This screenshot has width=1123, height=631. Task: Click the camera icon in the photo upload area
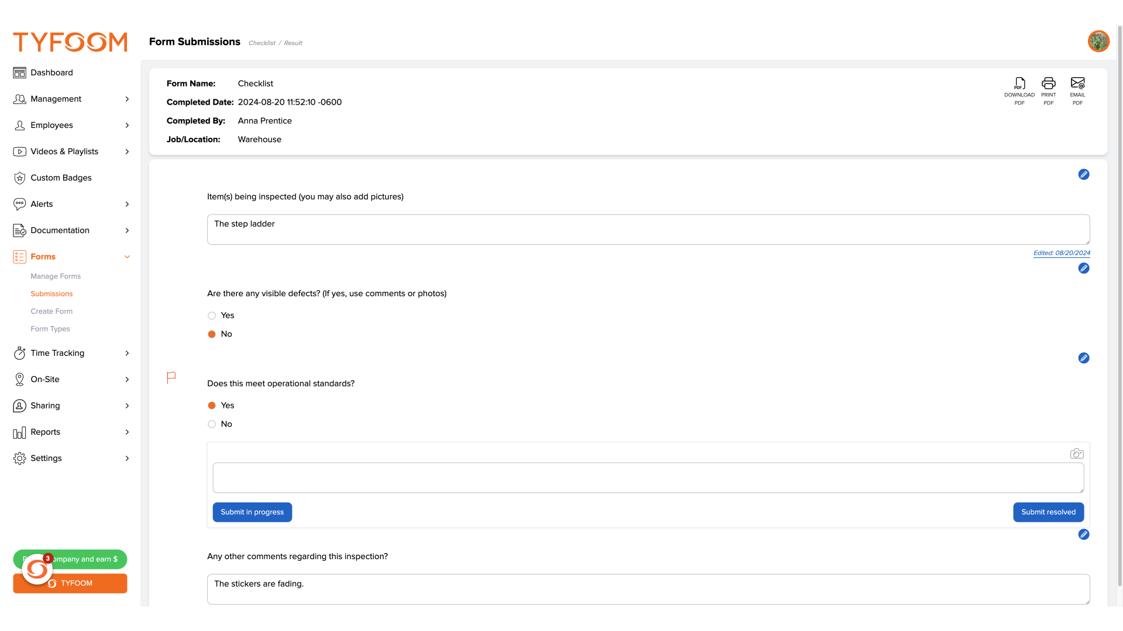[1077, 453]
